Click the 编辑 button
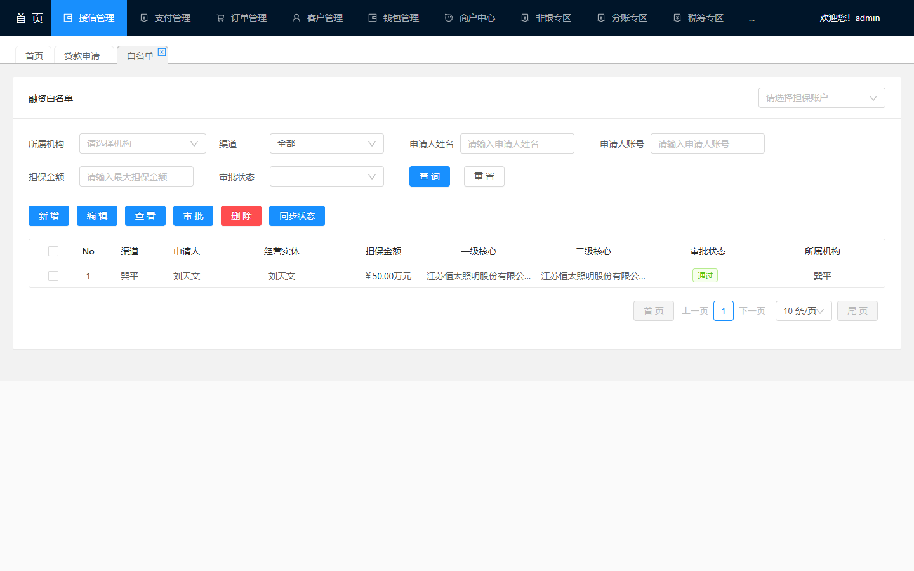The image size is (914, 571). point(97,216)
